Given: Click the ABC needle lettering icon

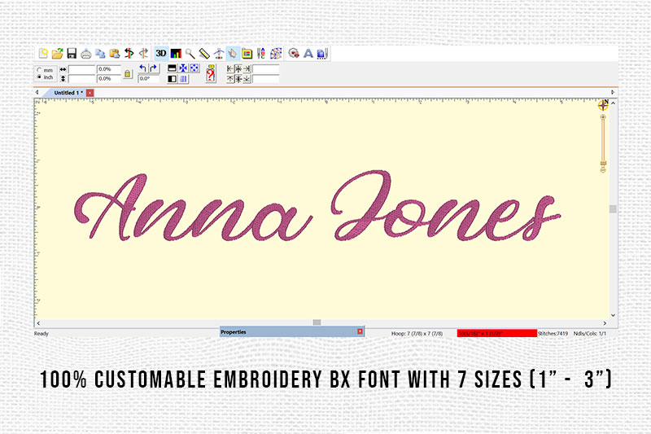Looking at the screenshot, I should click(x=261, y=54).
